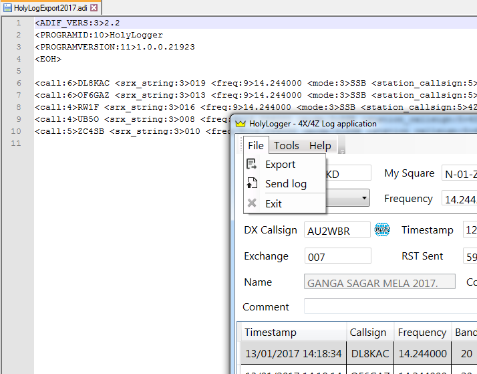Click the HolyLogExport2017.adi file save icon
The height and width of the screenshot is (374, 477).
click(7, 8)
